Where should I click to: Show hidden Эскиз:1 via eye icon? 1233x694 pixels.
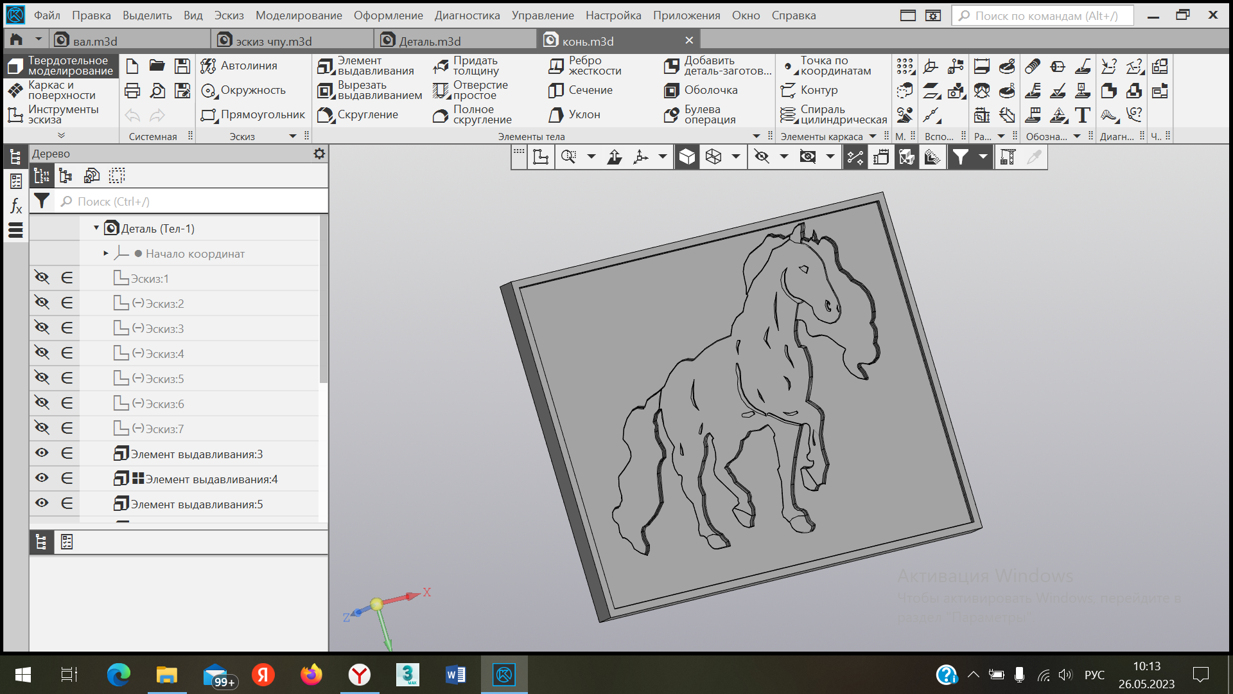tap(42, 278)
